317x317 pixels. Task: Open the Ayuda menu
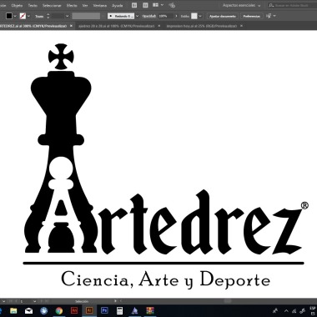pos(117,6)
